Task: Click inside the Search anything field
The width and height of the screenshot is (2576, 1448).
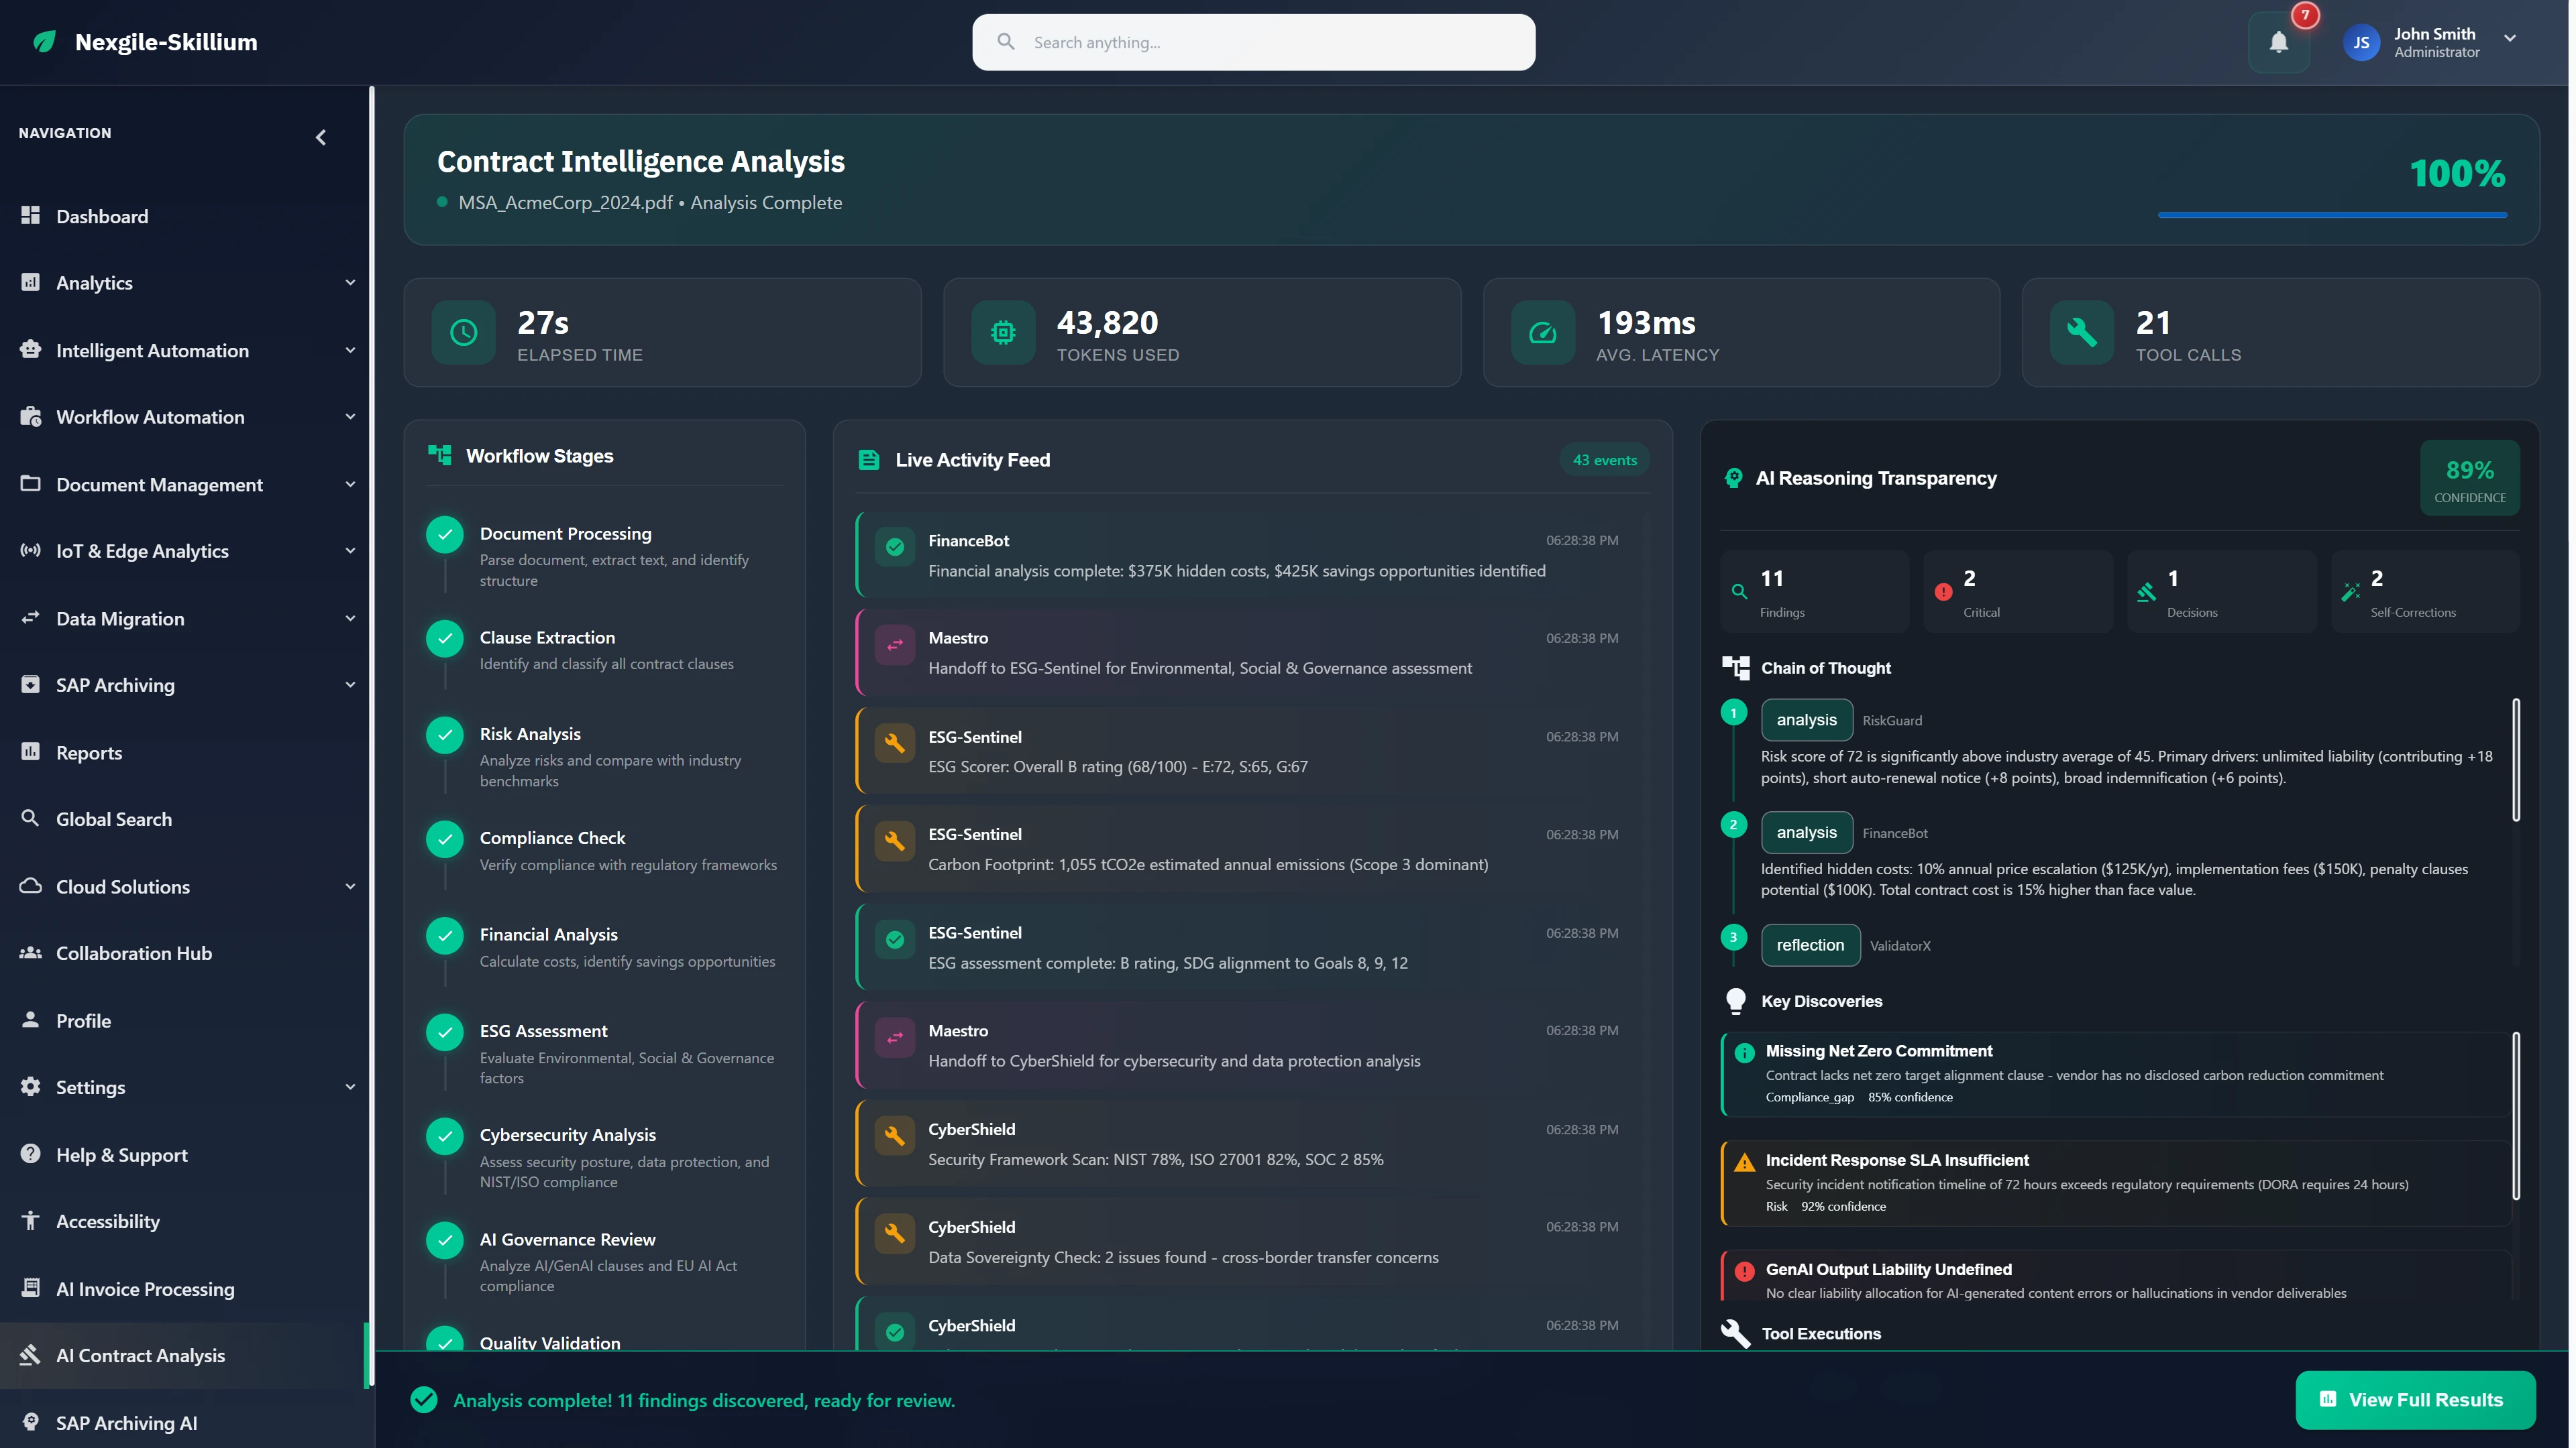Action: 1252,42
